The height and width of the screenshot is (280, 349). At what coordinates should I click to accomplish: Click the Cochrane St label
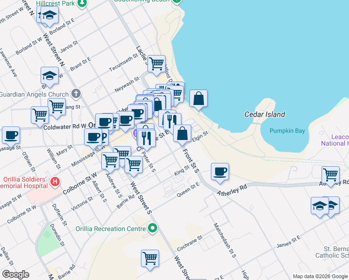pyautogui.click(x=189, y=243)
